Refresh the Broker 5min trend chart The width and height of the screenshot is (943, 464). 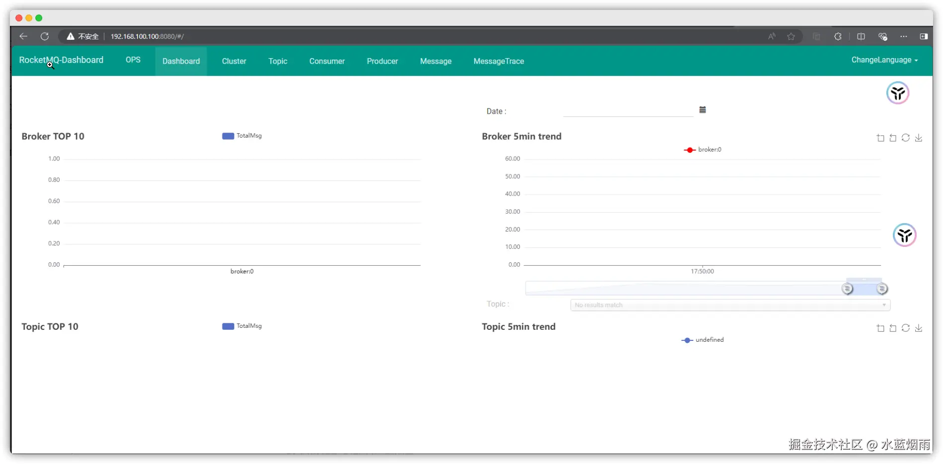[905, 138]
